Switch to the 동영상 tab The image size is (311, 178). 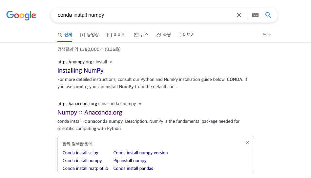[x=90, y=35]
